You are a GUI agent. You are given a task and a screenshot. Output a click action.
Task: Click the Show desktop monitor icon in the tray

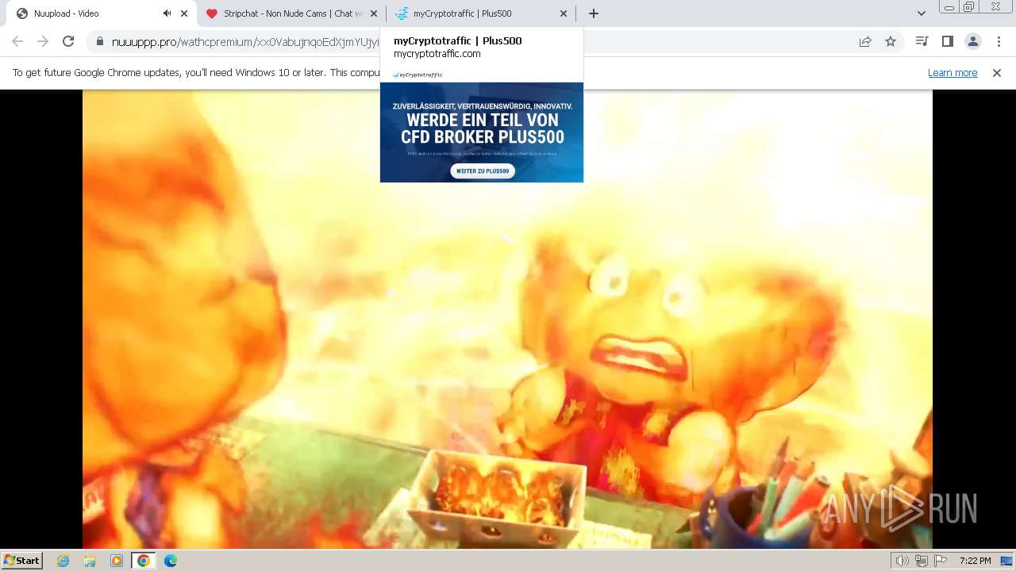pos(1006,561)
